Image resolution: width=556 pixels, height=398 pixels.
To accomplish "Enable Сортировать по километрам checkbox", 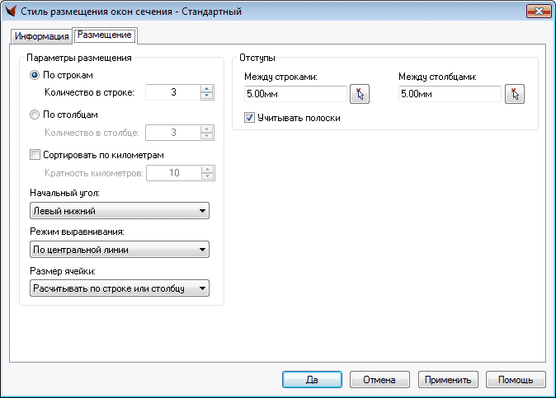I will (35, 155).
